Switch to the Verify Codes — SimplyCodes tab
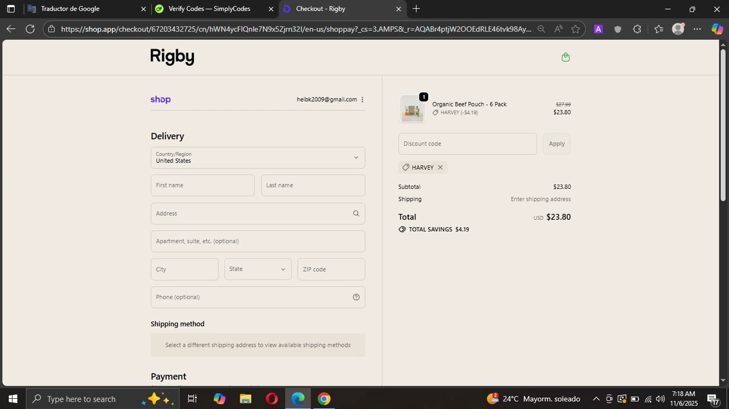This screenshot has width=729, height=409. coord(214,9)
